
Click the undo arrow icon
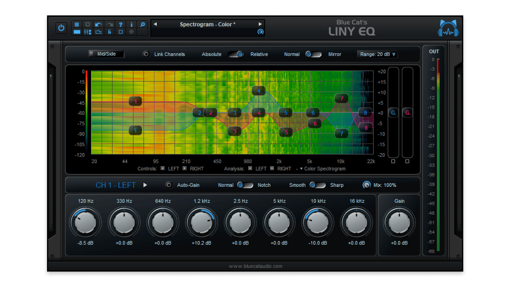pos(99,24)
